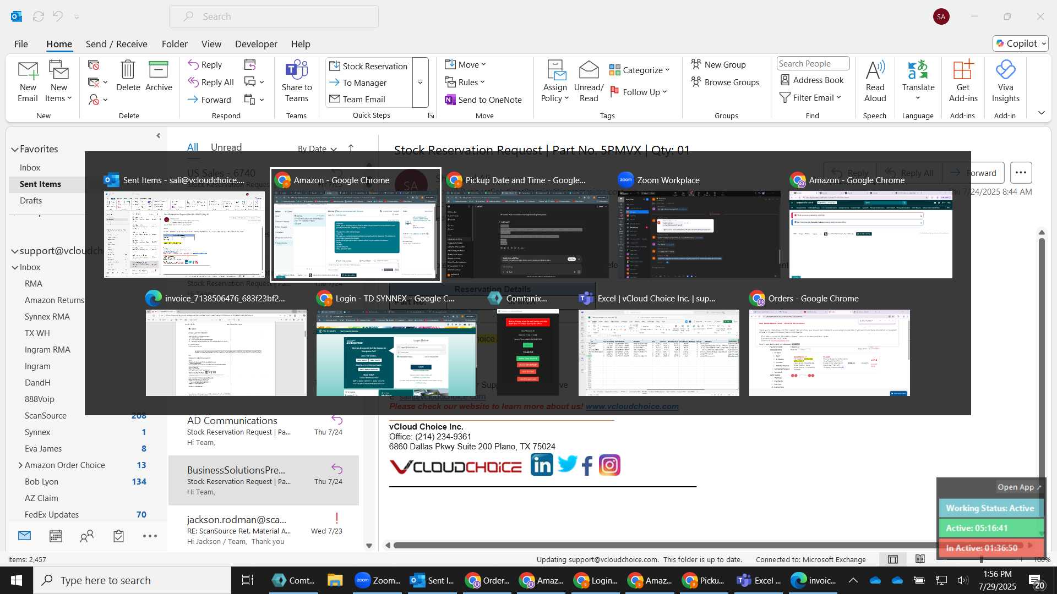
Task: Open the Address Book
Action: [x=812, y=80]
